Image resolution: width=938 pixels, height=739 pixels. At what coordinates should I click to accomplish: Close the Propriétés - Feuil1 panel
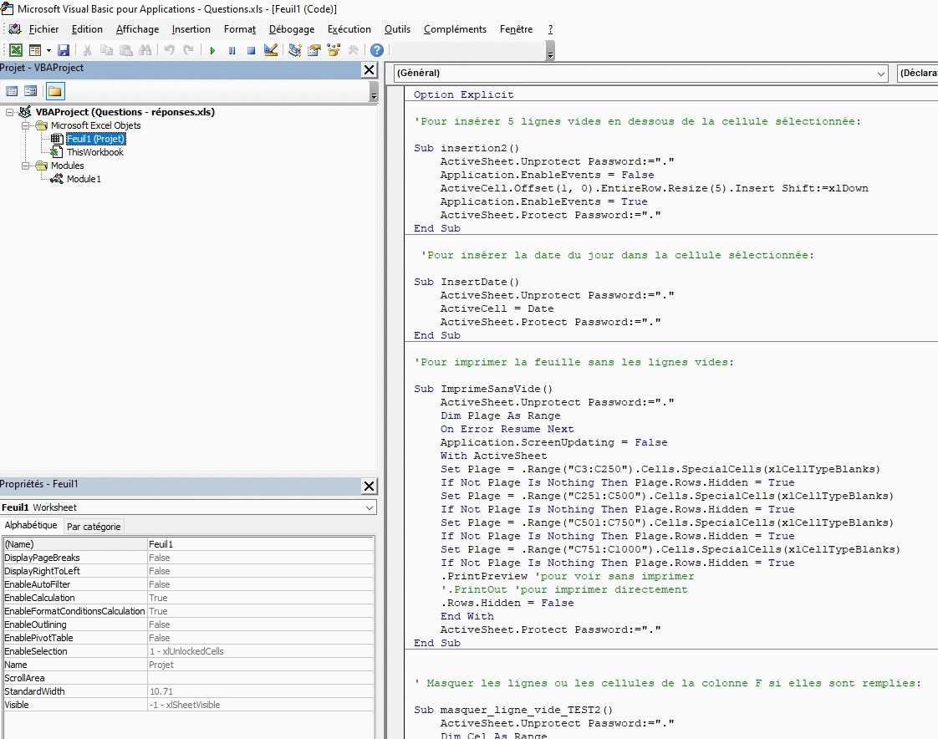pos(369,486)
